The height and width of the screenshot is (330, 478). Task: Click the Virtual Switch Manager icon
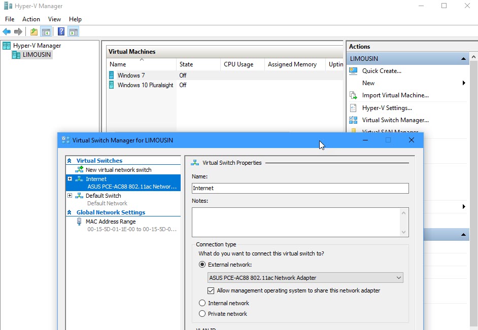pyautogui.click(x=354, y=120)
